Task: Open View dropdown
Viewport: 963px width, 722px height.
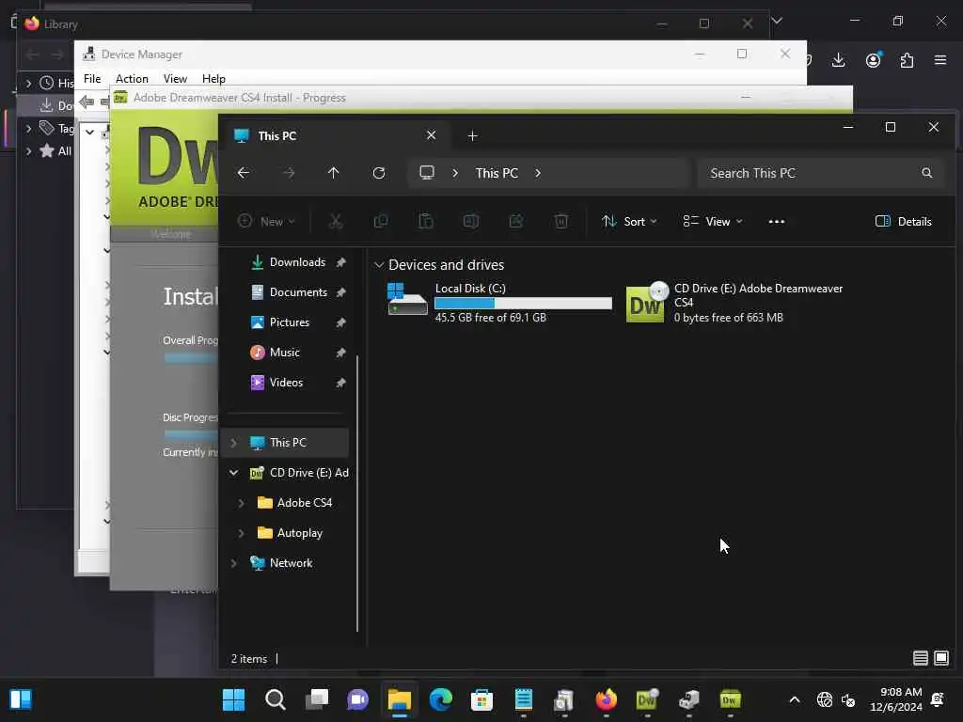Action: (713, 222)
